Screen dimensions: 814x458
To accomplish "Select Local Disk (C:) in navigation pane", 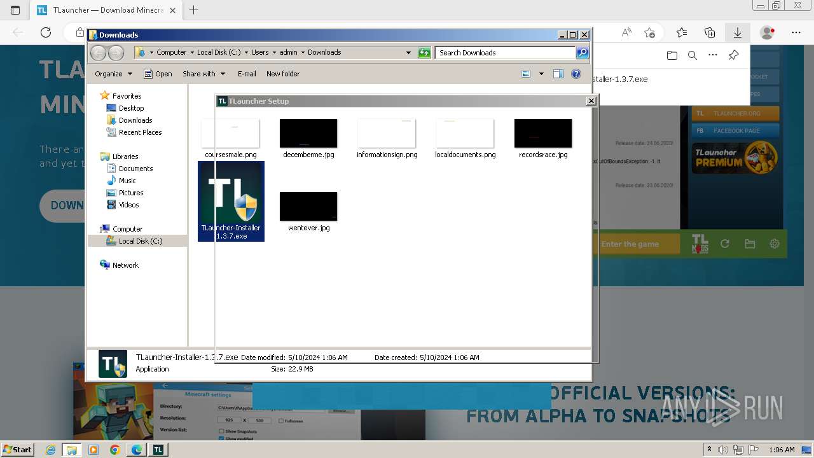I will (x=140, y=241).
